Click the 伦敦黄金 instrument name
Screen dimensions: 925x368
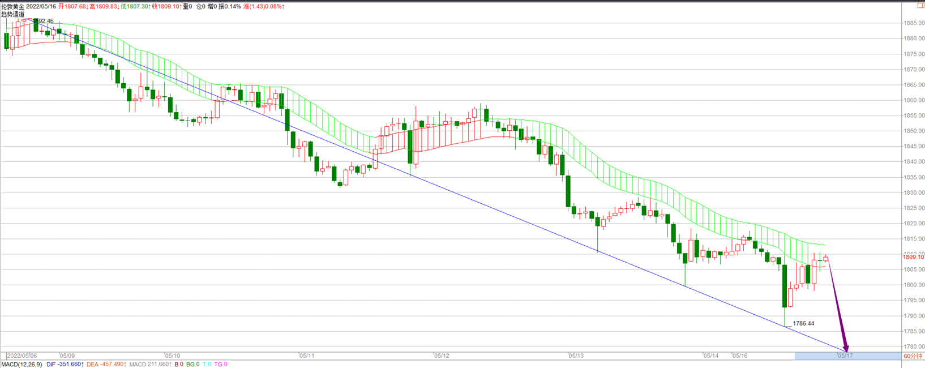pyautogui.click(x=12, y=6)
